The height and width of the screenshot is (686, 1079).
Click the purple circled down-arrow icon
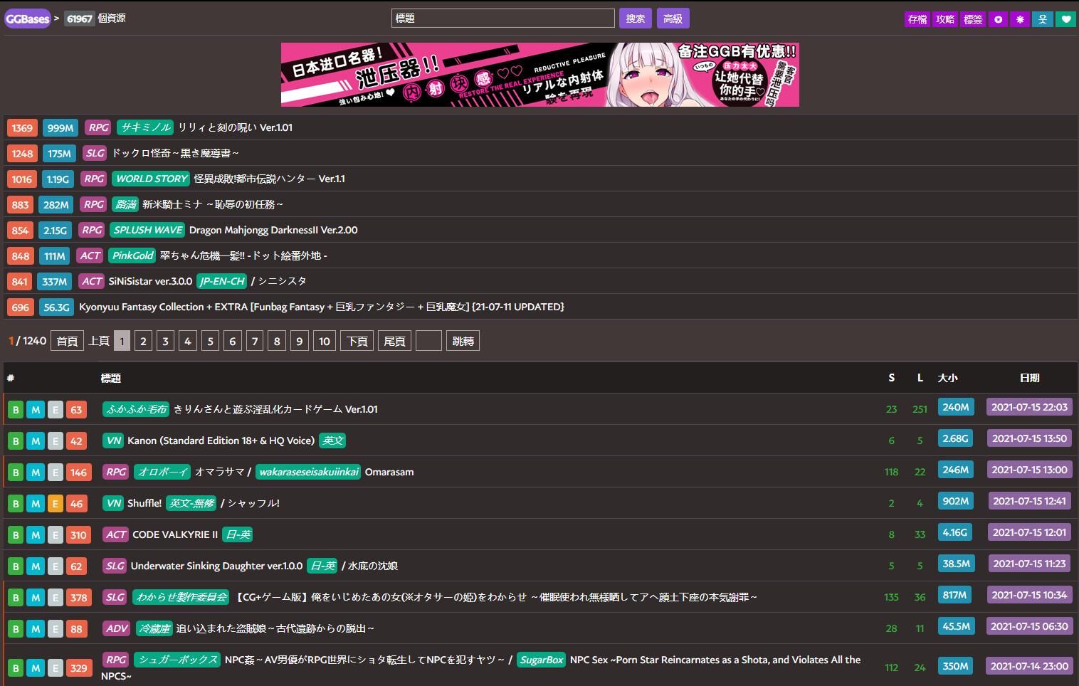pyautogui.click(x=998, y=19)
